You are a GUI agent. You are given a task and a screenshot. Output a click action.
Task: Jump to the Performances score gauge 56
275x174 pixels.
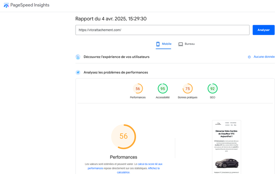point(138,88)
